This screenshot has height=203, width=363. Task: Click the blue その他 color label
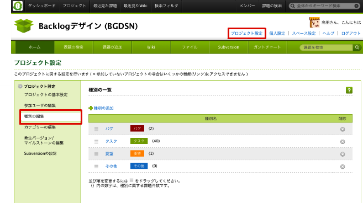(x=139, y=166)
